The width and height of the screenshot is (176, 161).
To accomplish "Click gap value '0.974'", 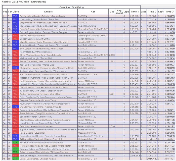I will click(112, 19).
